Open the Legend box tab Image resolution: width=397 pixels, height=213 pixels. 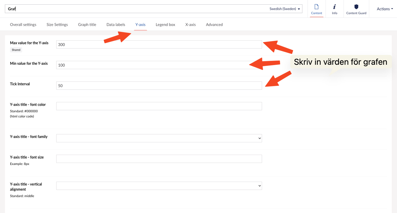coord(165,24)
